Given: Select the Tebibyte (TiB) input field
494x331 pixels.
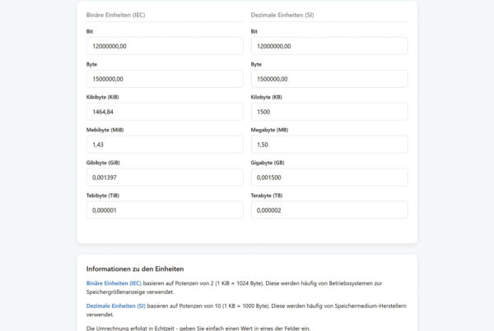Looking at the screenshot, I should pos(165,210).
